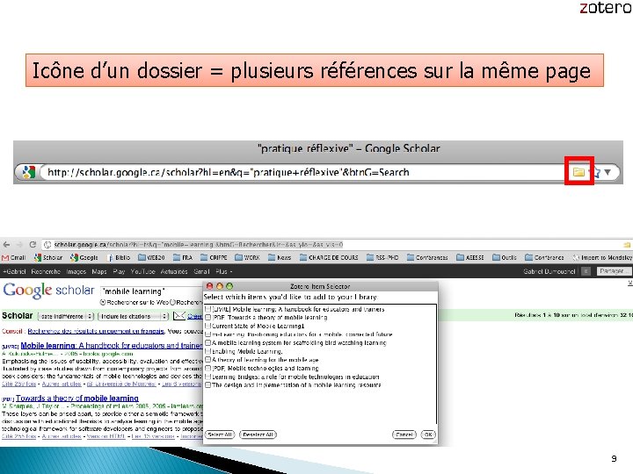This screenshot has height=474, width=633.
Task: Open the CRIFPE bookmark folder
Action: tap(214, 257)
